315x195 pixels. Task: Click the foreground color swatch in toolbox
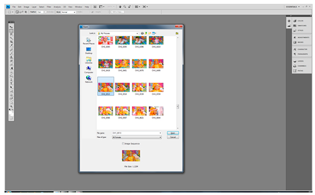coord(10,113)
